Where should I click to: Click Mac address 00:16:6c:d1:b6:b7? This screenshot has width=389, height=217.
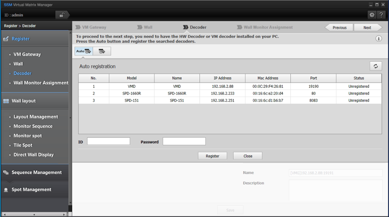click(x=268, y=100)
